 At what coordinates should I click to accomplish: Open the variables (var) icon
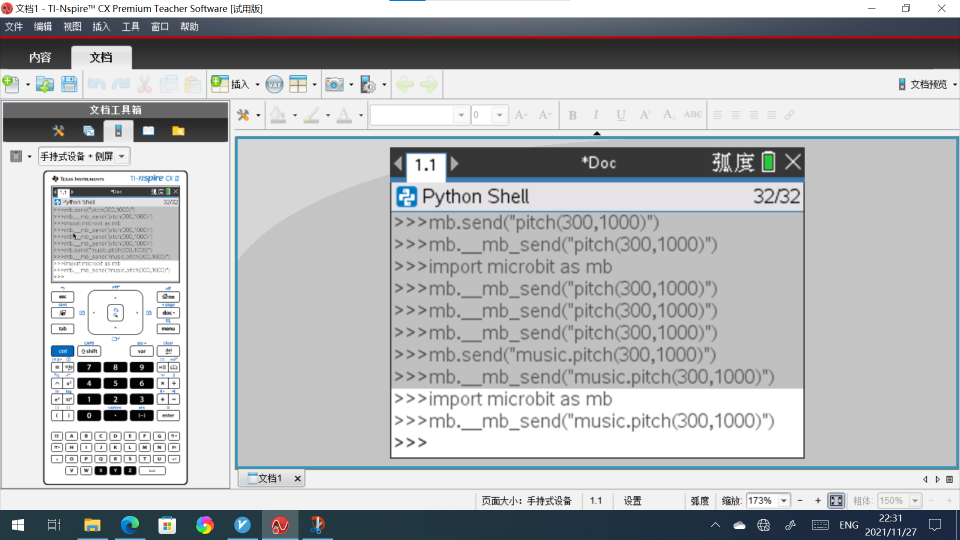[x=274, y=84]
